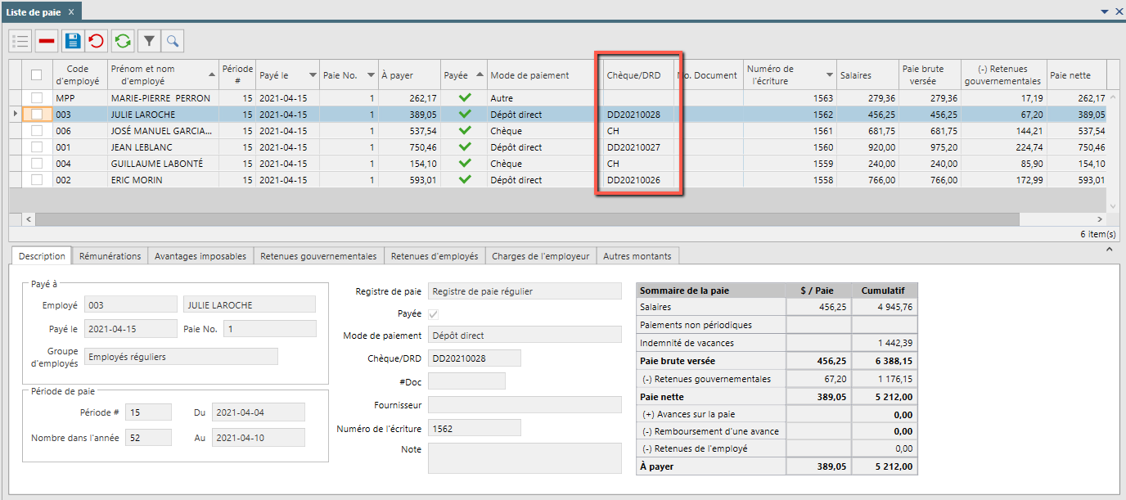
Task: Toggle the Payée checkbox in the Description panel
Action: tap(434, 313)
